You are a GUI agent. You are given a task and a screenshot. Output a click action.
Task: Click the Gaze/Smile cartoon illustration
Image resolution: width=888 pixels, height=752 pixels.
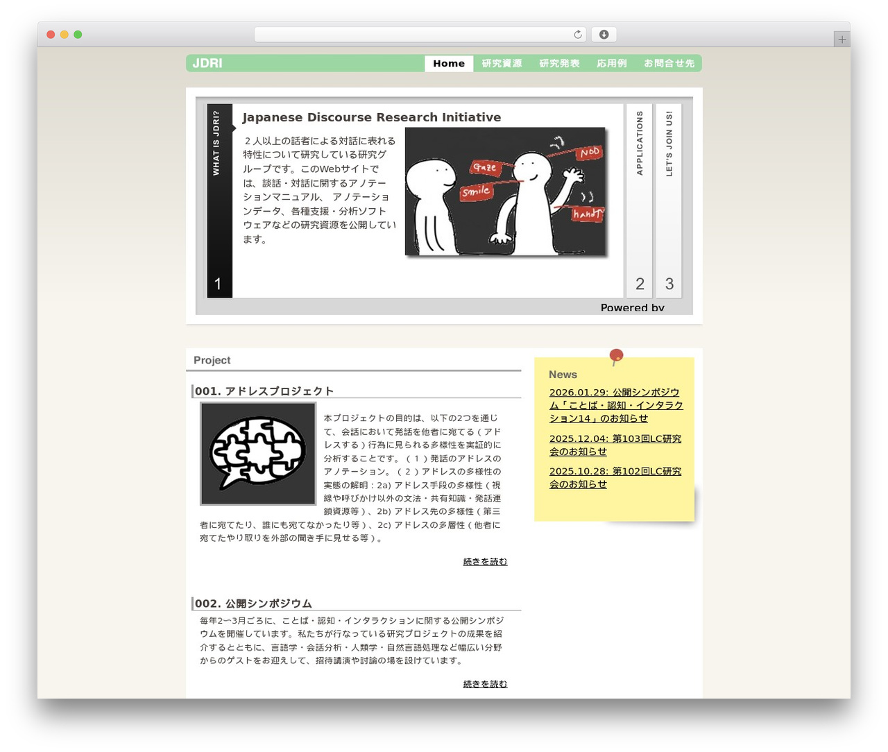click(505, 191)
